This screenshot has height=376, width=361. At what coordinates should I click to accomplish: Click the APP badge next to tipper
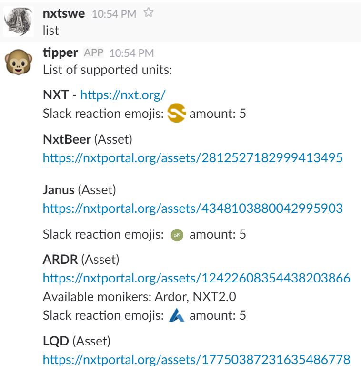93,53
